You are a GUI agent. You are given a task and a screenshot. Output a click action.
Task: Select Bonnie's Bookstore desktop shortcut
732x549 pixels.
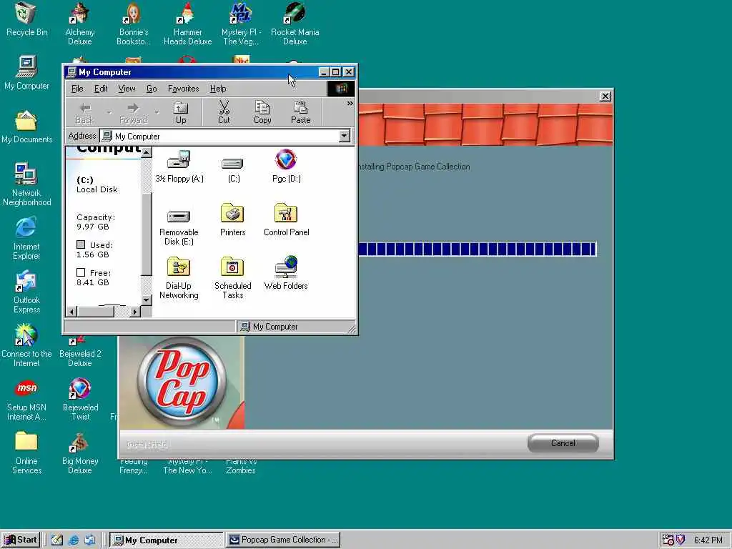pos(134,24)
